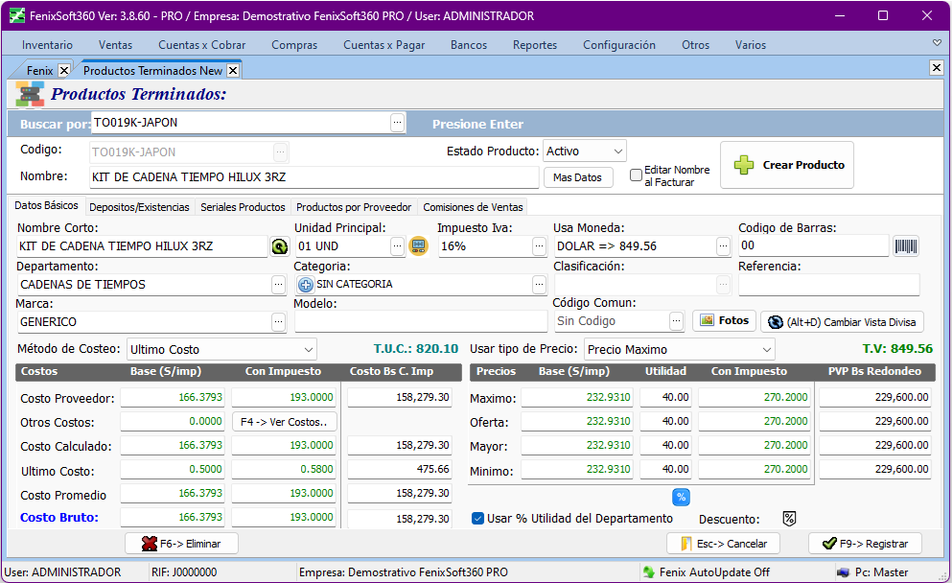Click Minimo PVP Bs Redondeo 229,600.00 field

click(875, 469)
